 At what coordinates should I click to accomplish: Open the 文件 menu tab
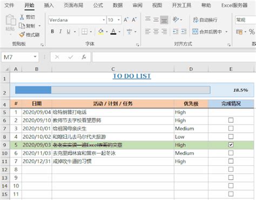coord(9,5)
